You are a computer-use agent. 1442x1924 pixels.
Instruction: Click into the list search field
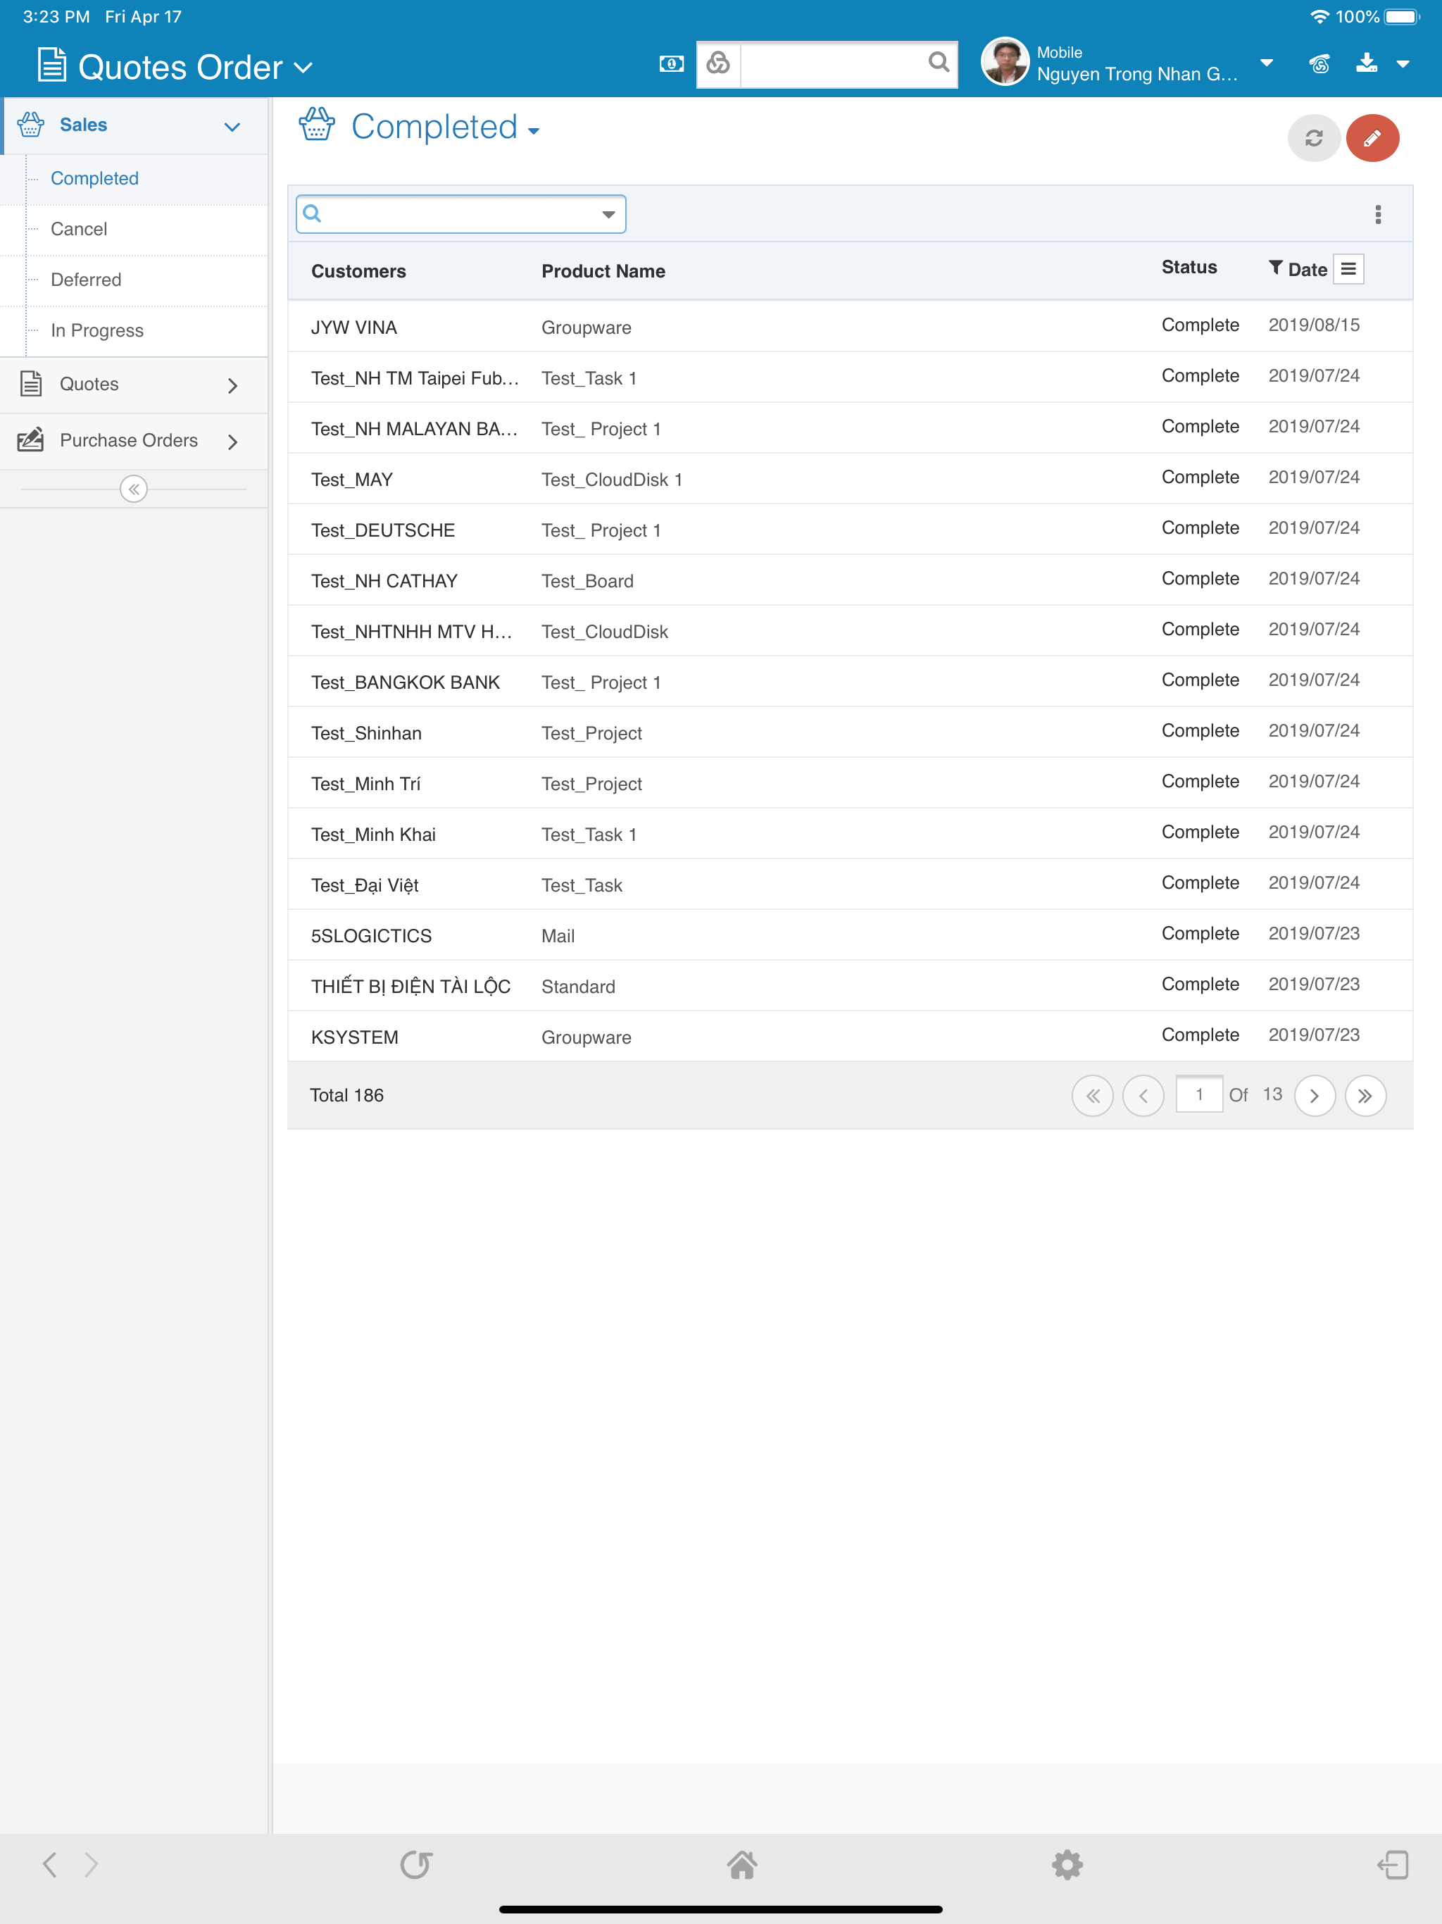pyautogui.click(x=460, y=214)
